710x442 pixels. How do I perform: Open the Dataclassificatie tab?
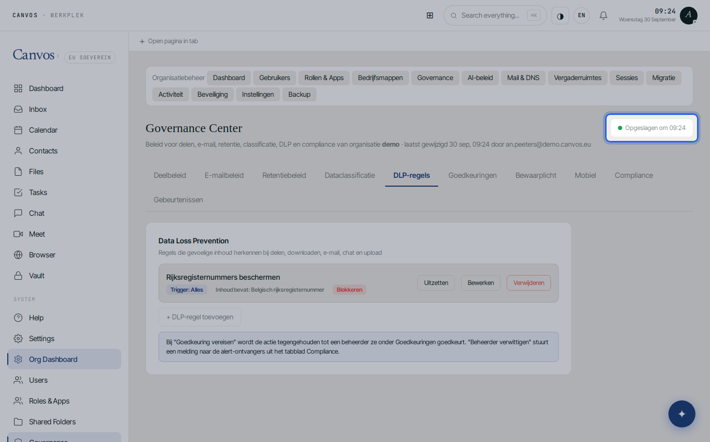click(x=350, y=175)
